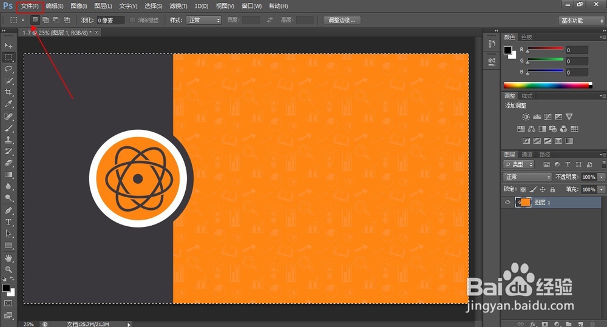Click the R red channel slider

click(x=545, y=49)
